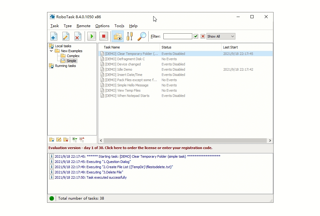This screenshot has height=216, width=320.
Task: Select the Defragment Disk C demo task
Action: coord(186,59)
